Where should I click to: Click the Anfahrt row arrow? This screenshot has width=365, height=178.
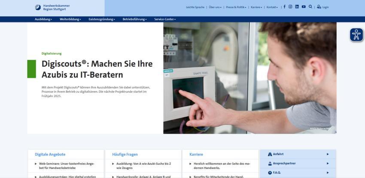coord(328,154)
